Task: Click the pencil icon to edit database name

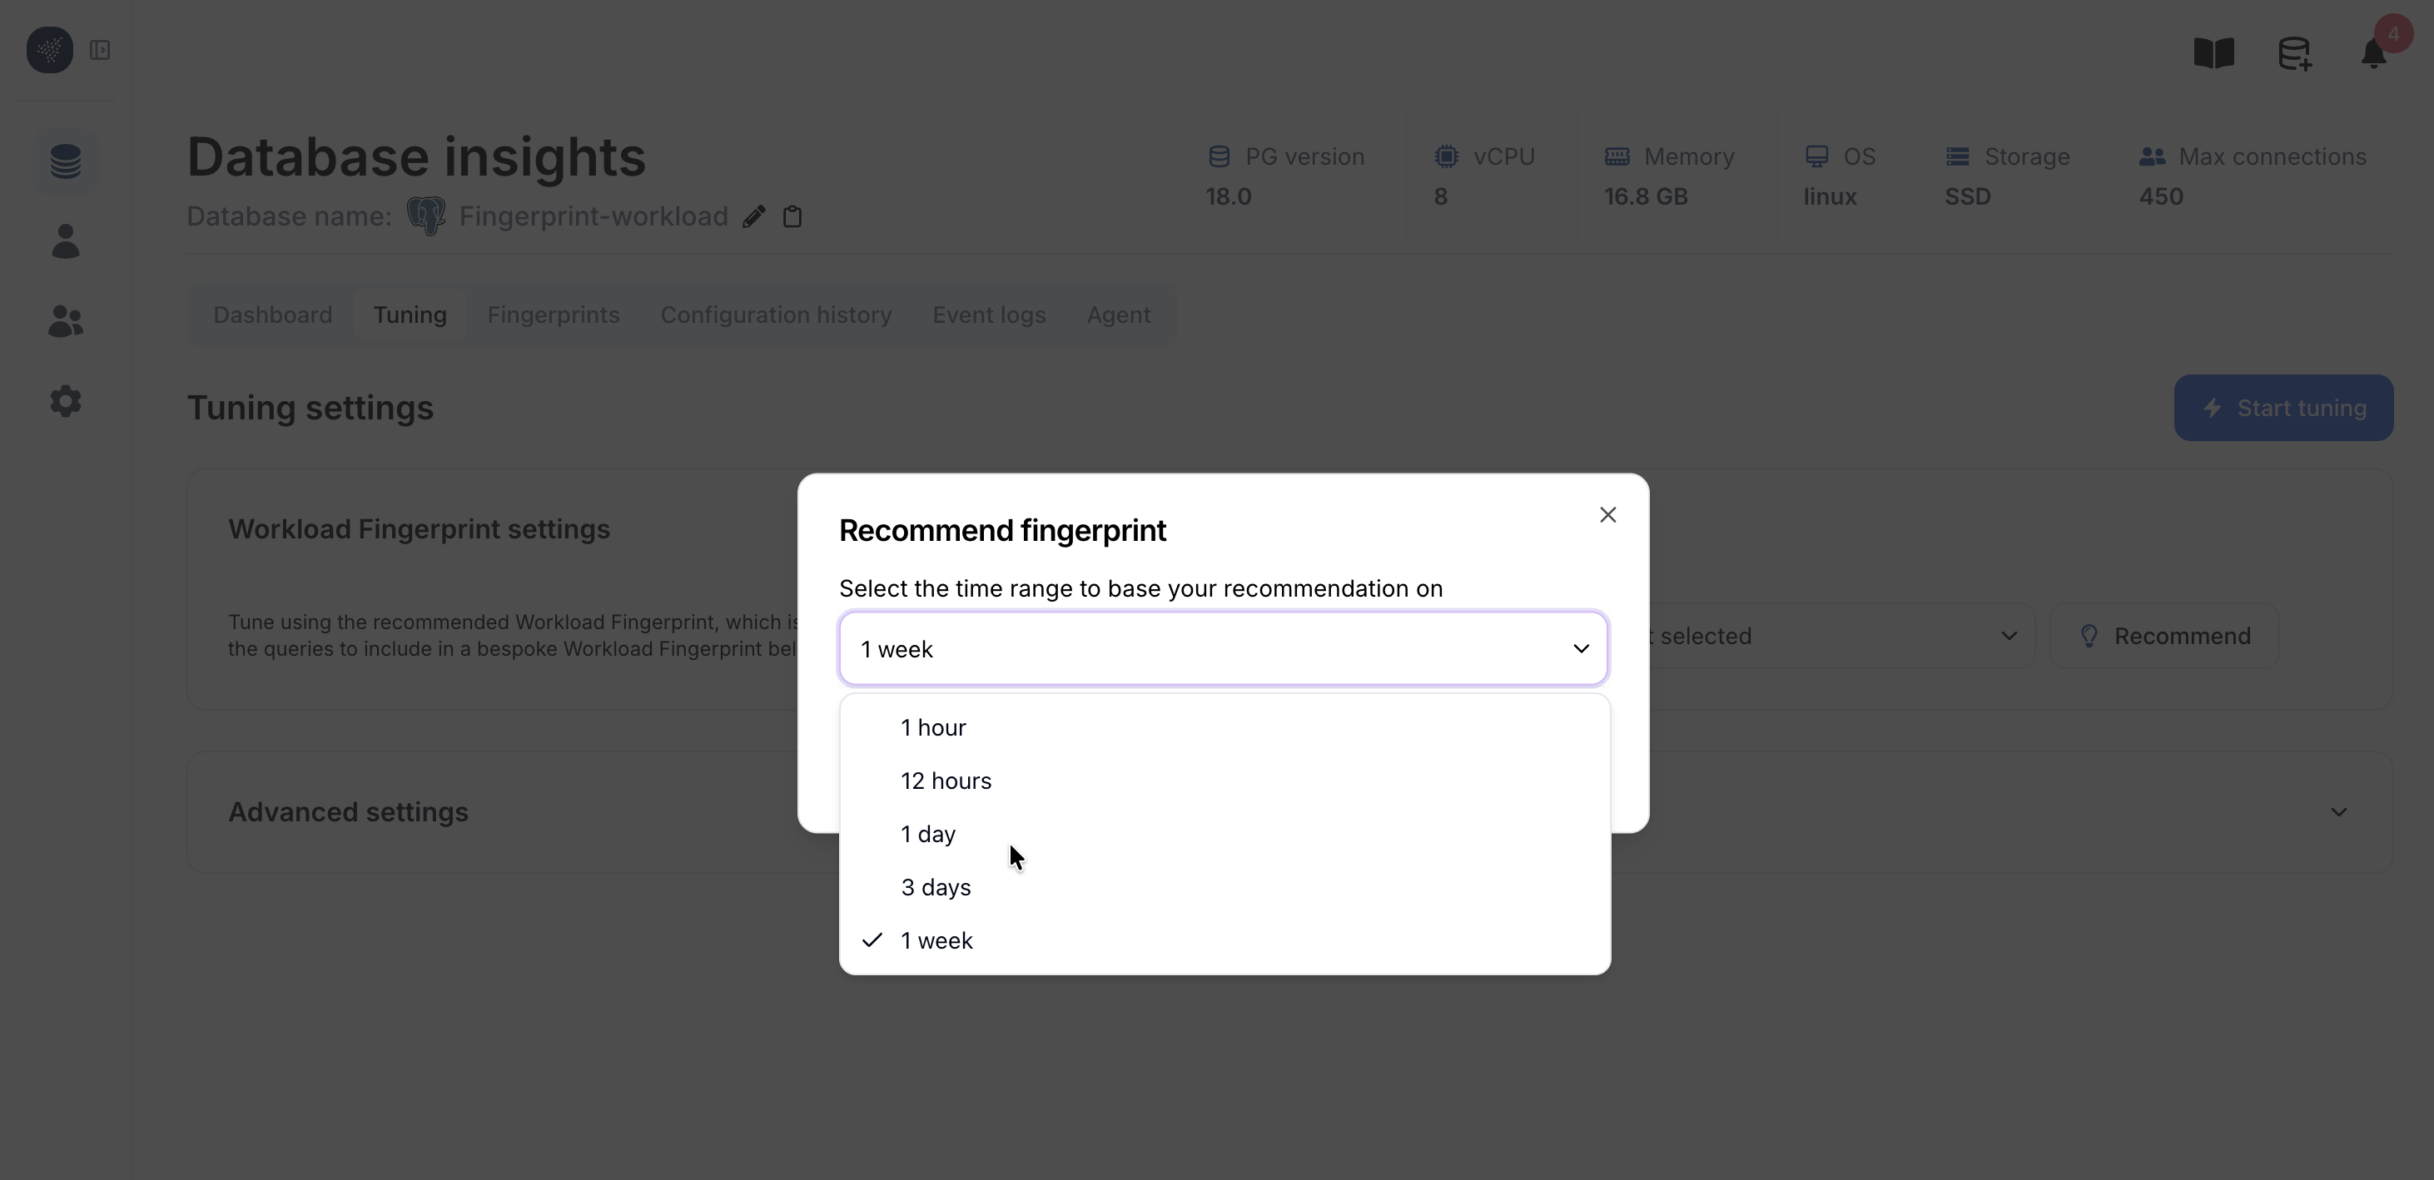Action: [753, 217]
